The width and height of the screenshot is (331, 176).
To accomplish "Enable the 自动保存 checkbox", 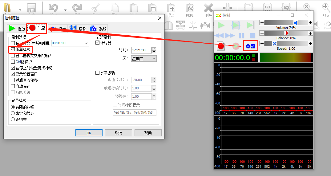I will click(x=13, y=86).
